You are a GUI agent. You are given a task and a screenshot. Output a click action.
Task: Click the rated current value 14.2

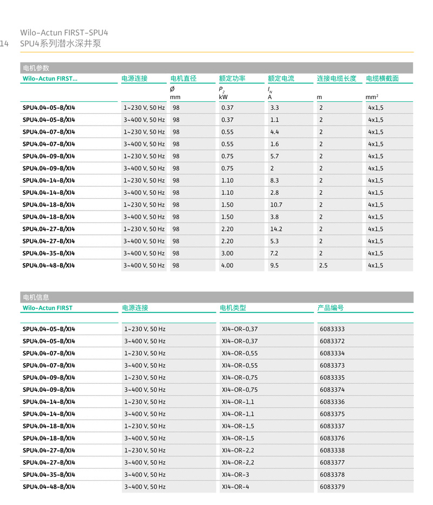276,229
